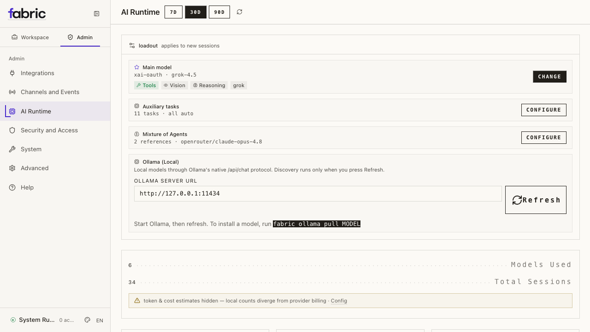Click the EN language selector
Image resolution: width=590 pixels, height=332 pixels.
click(x=100, y=320)
